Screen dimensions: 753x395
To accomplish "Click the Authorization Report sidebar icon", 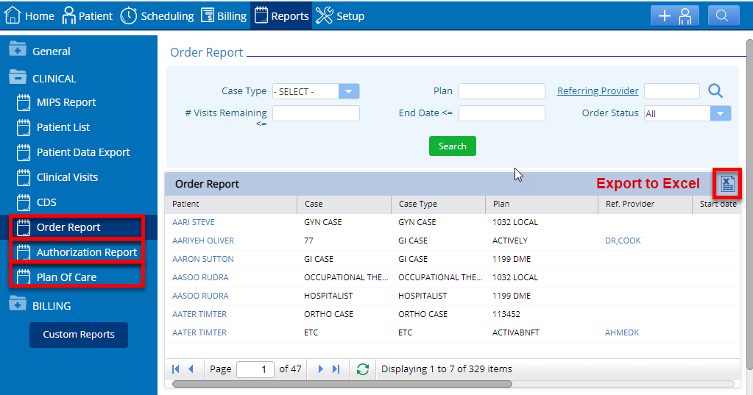I will coord(24,252).
